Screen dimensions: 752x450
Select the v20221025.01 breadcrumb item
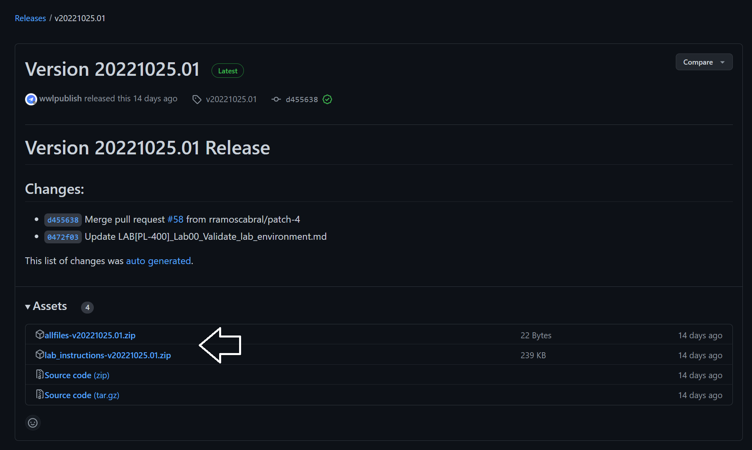click(80, 18)
